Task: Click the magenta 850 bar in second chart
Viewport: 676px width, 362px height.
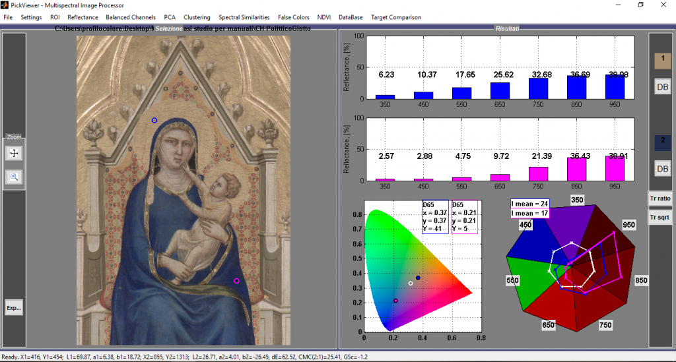Action: [x=576, y=169]
